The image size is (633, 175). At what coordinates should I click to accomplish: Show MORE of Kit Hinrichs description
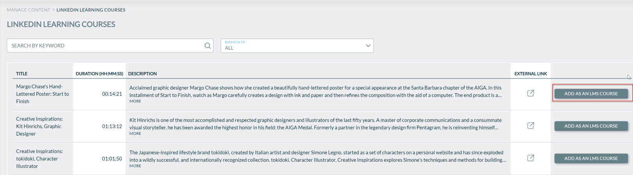(135, 134)
